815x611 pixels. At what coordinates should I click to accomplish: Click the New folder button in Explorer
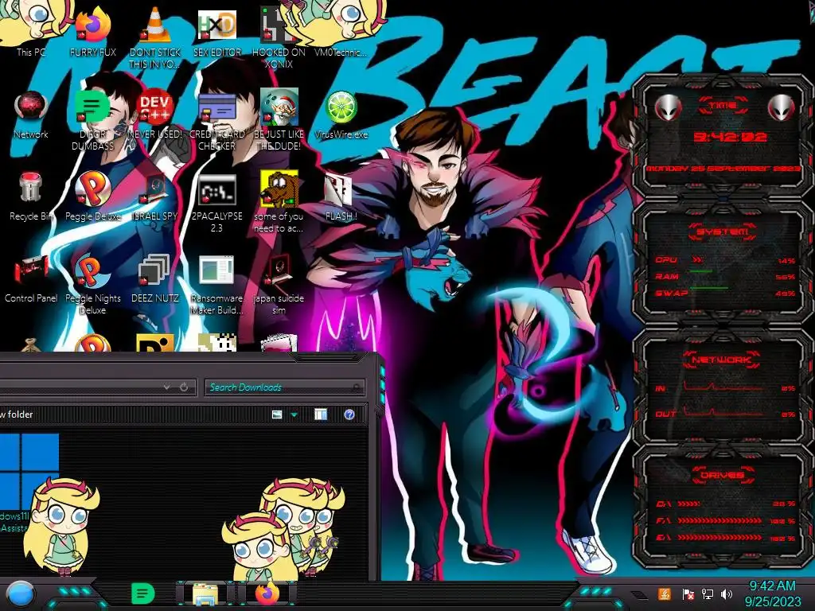(17, 414)
